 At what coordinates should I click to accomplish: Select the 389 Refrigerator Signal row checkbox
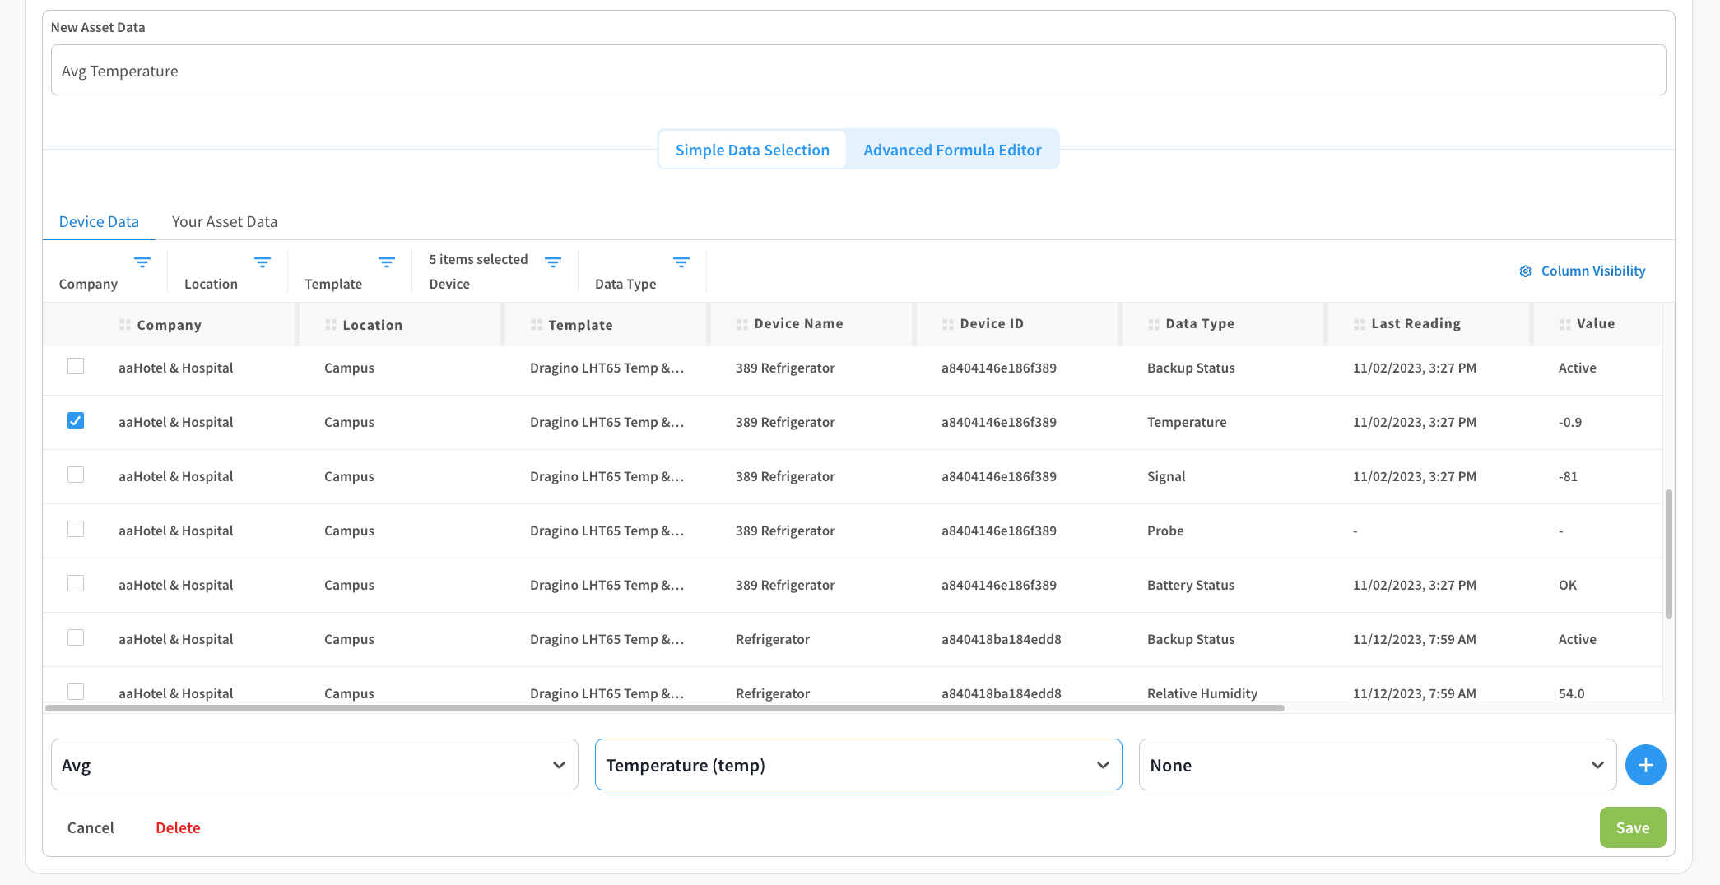tap(76, 475)
